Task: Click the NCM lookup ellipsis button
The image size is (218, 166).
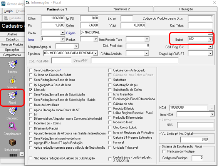Action: click(212, 107)
